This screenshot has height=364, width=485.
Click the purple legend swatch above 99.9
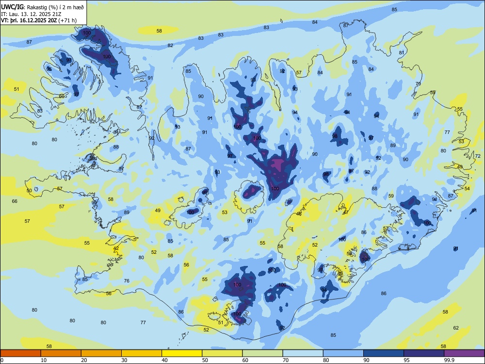[x=464, y=353]
